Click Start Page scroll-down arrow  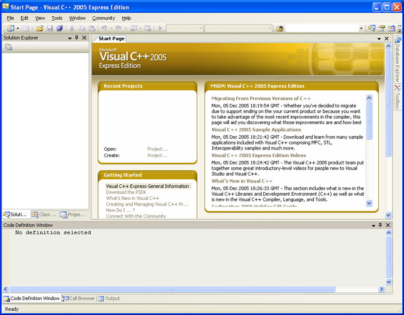[388, 215]
